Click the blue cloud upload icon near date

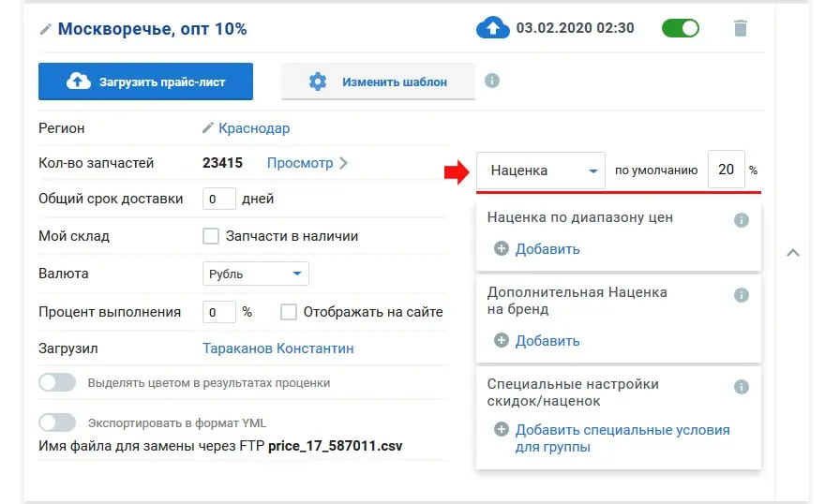(492, 28)
